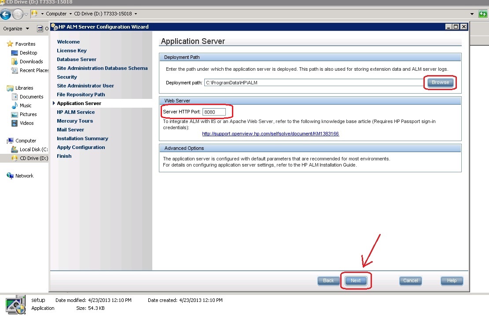This screenshot has width=489, height=316.
Task: Open the recent locations dropdown arrow
Action: coord(26,14)
